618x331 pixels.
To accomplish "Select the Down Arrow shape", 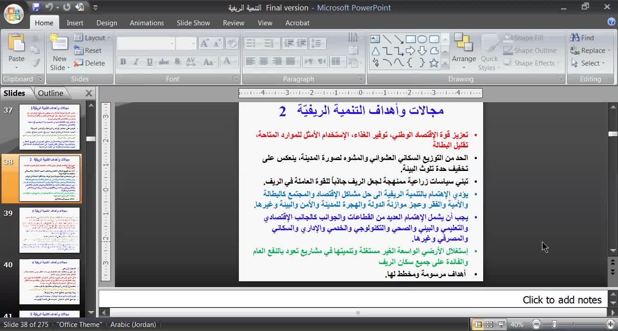I will [x=422, y=51].
